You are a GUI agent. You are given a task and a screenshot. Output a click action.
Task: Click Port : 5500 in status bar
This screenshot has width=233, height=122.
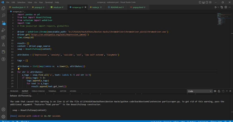pos(217,121)
